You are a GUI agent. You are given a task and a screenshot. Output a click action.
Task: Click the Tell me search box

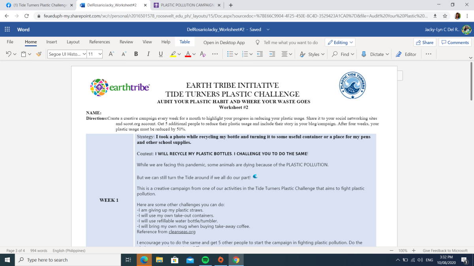pyautogui.click(x=290, y=43)
